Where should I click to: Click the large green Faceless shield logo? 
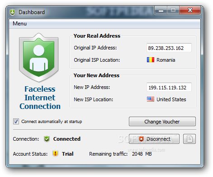coord(39,58)
